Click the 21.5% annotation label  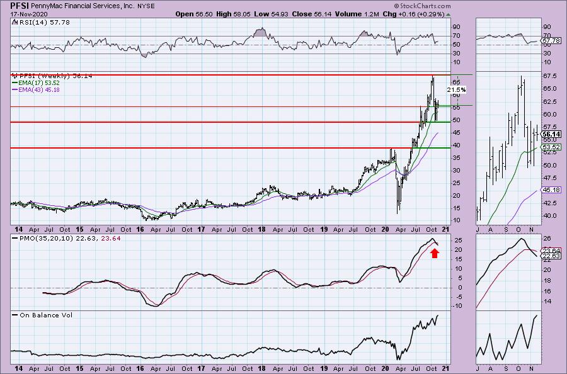tap(456, 89)
